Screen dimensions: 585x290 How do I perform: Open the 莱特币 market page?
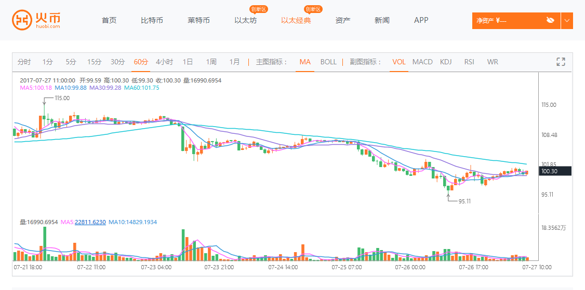198,20
